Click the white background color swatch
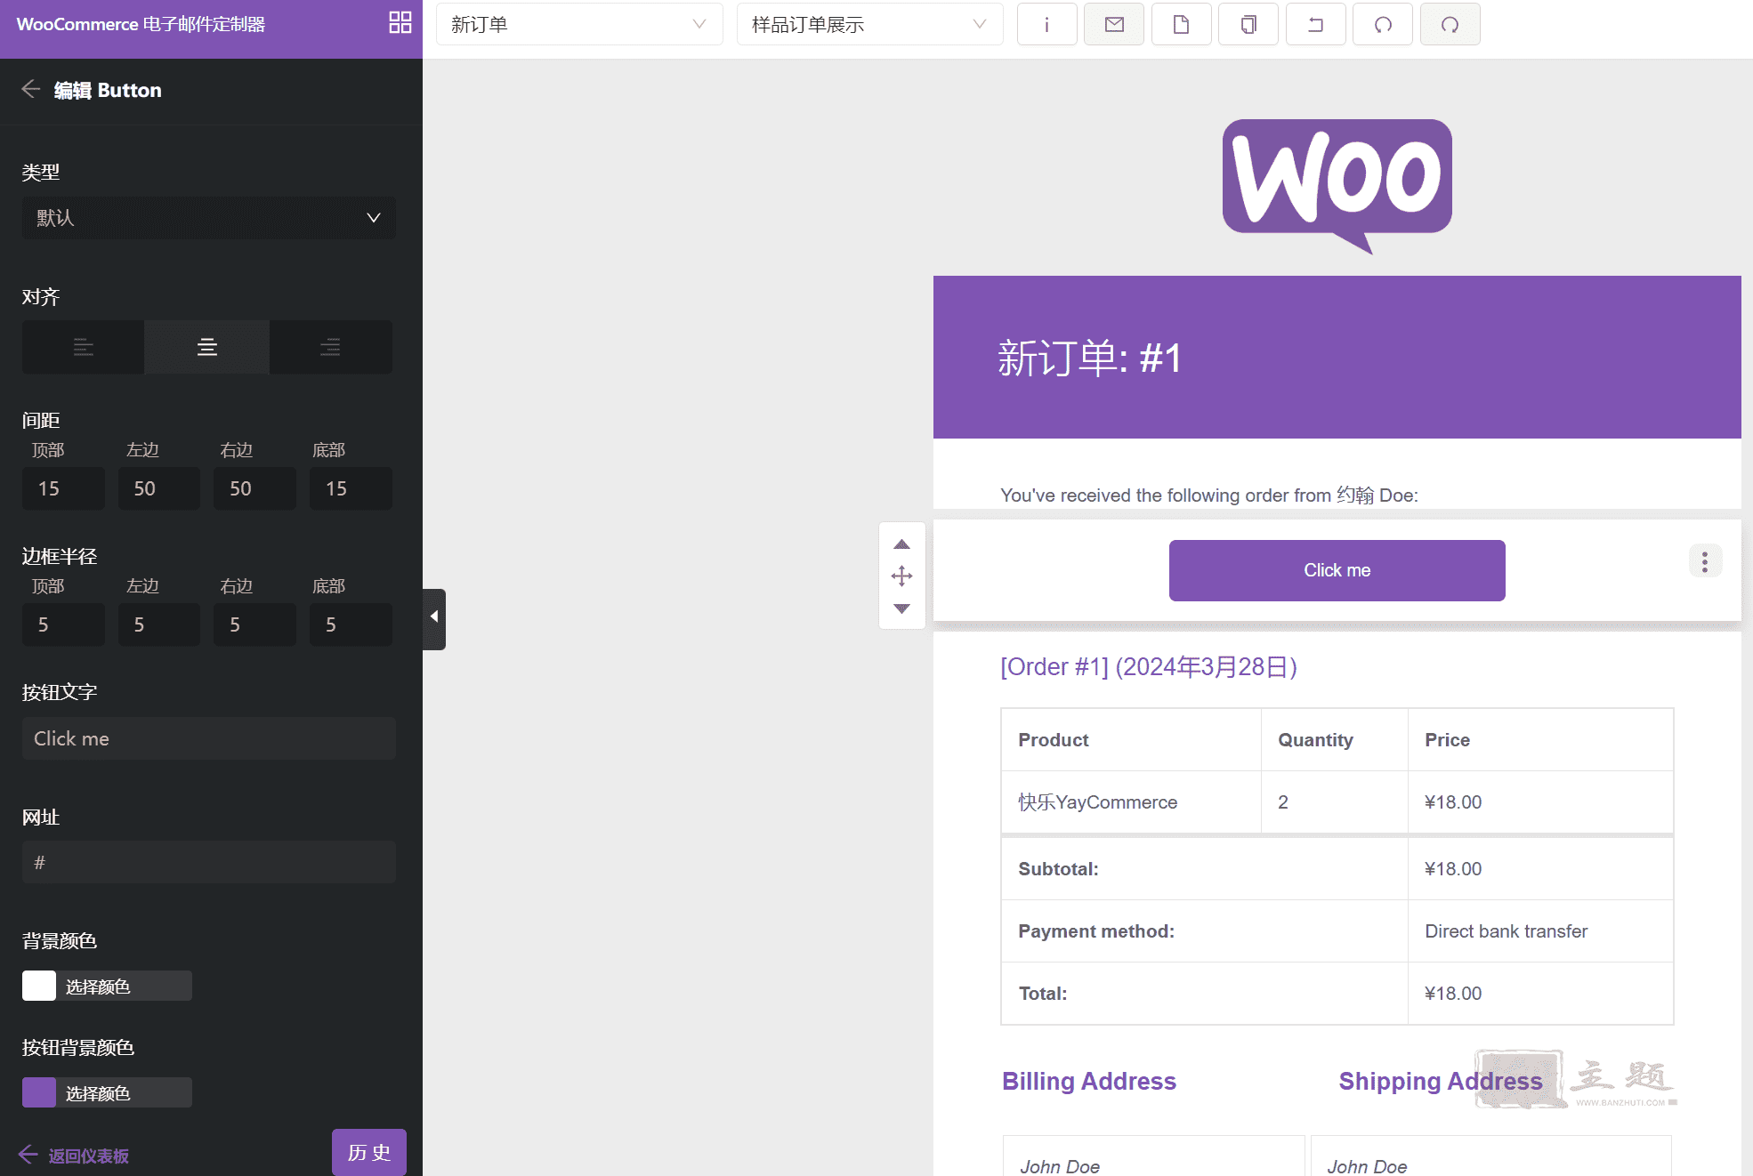The image size is (1753, 1176). [x=39, y=986]
